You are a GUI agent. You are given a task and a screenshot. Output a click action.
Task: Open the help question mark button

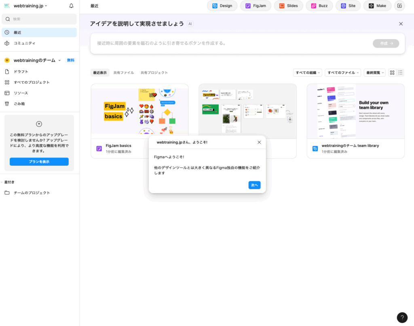pos(402,318)
